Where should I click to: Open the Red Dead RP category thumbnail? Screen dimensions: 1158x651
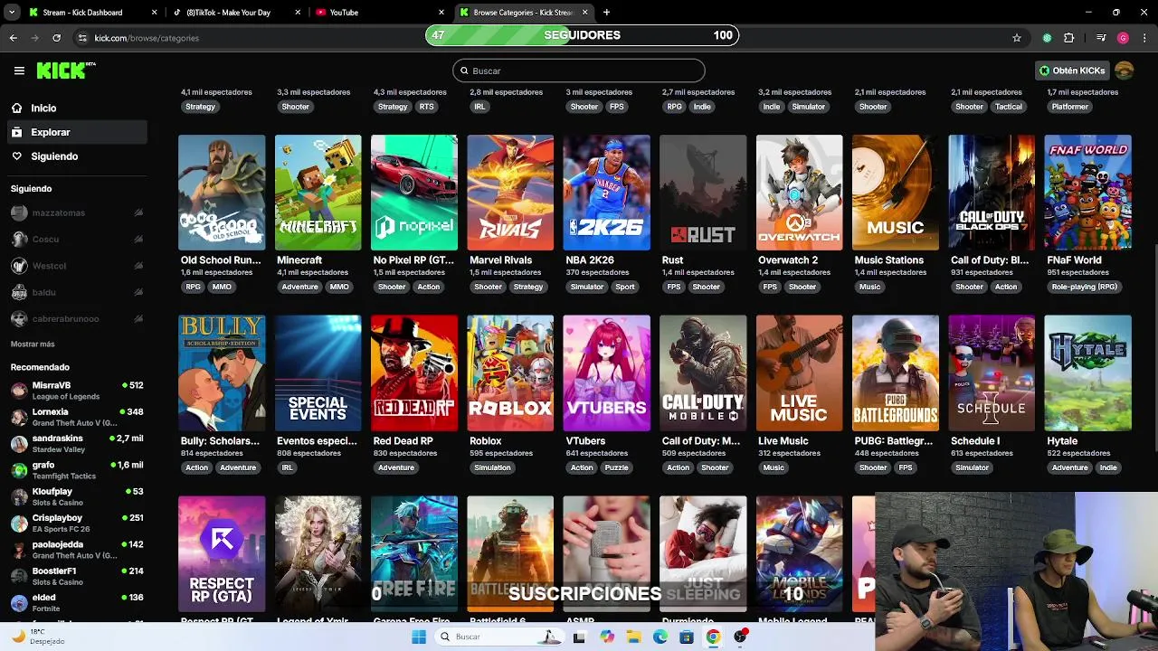coord(414,373)
